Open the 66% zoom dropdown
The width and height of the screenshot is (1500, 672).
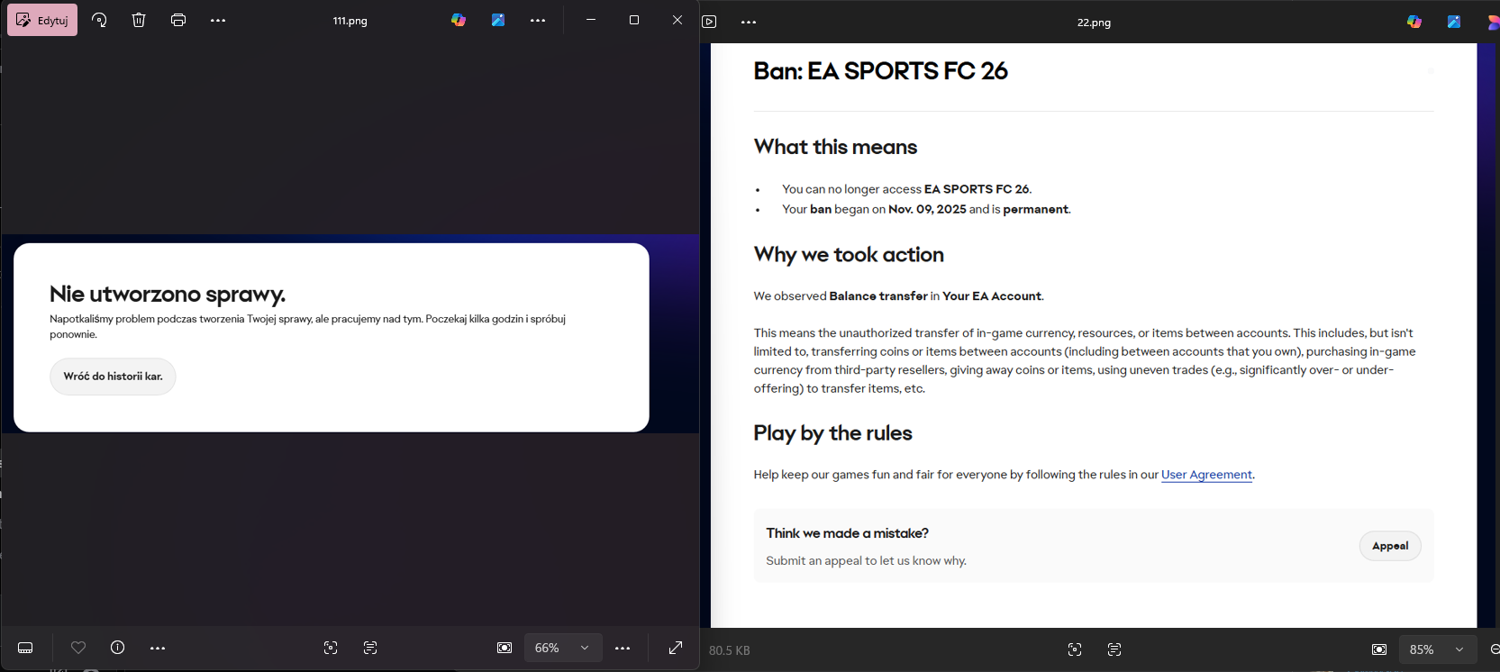click(585, 648)
